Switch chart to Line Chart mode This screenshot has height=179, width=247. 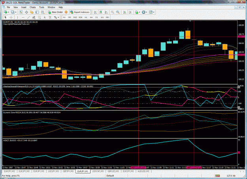(106, 12)
